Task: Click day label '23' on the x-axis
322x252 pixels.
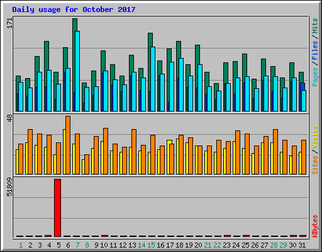Action: [226, 245]
